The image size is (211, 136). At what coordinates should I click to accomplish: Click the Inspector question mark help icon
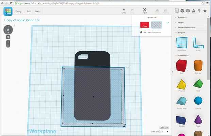tap(168, 23)
